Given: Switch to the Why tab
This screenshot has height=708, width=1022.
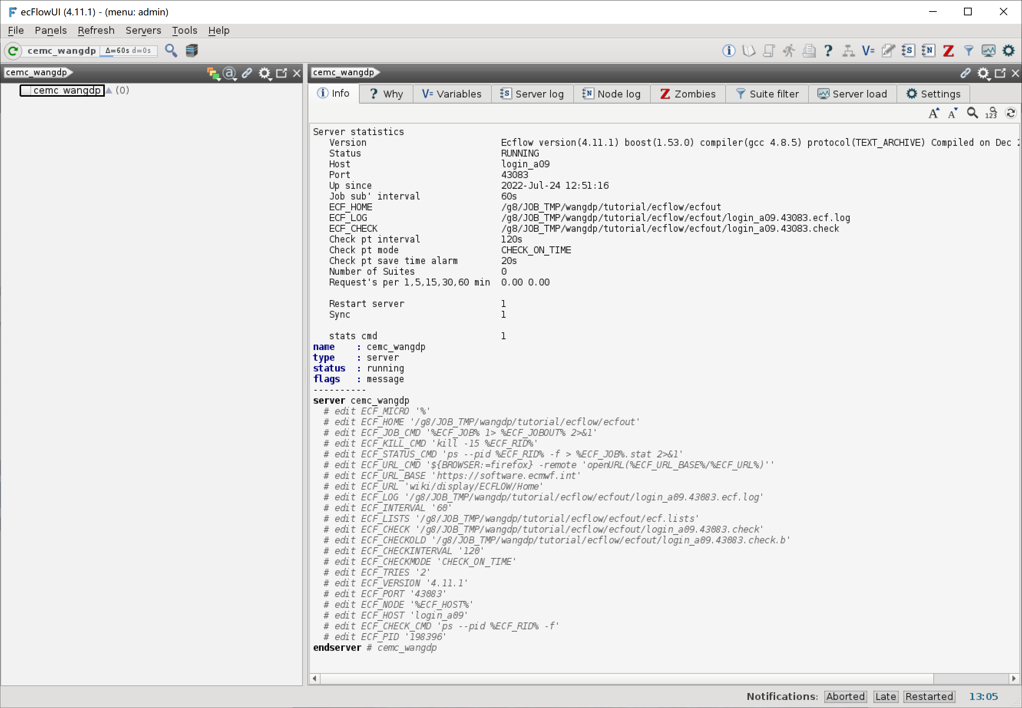Looking at the screenshot, I should tap(386, 94).
